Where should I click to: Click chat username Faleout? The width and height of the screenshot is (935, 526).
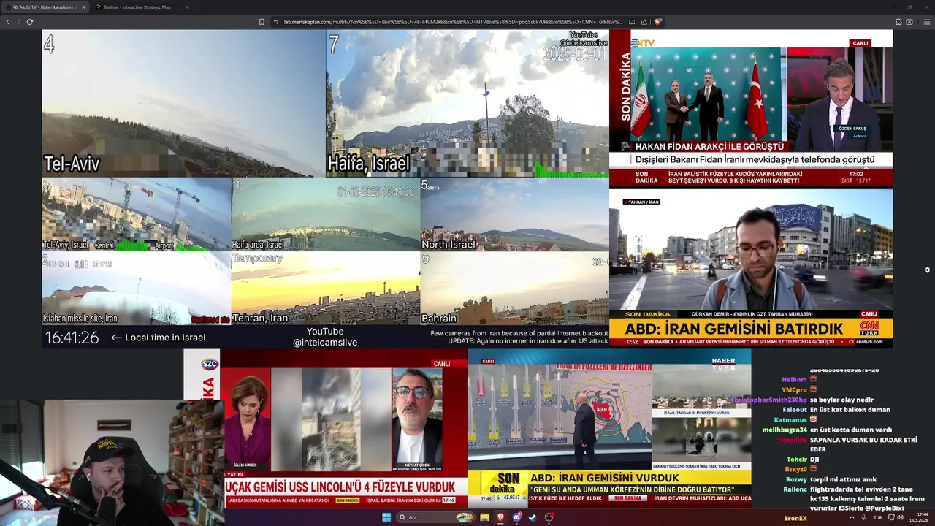(x=795, y=410)
